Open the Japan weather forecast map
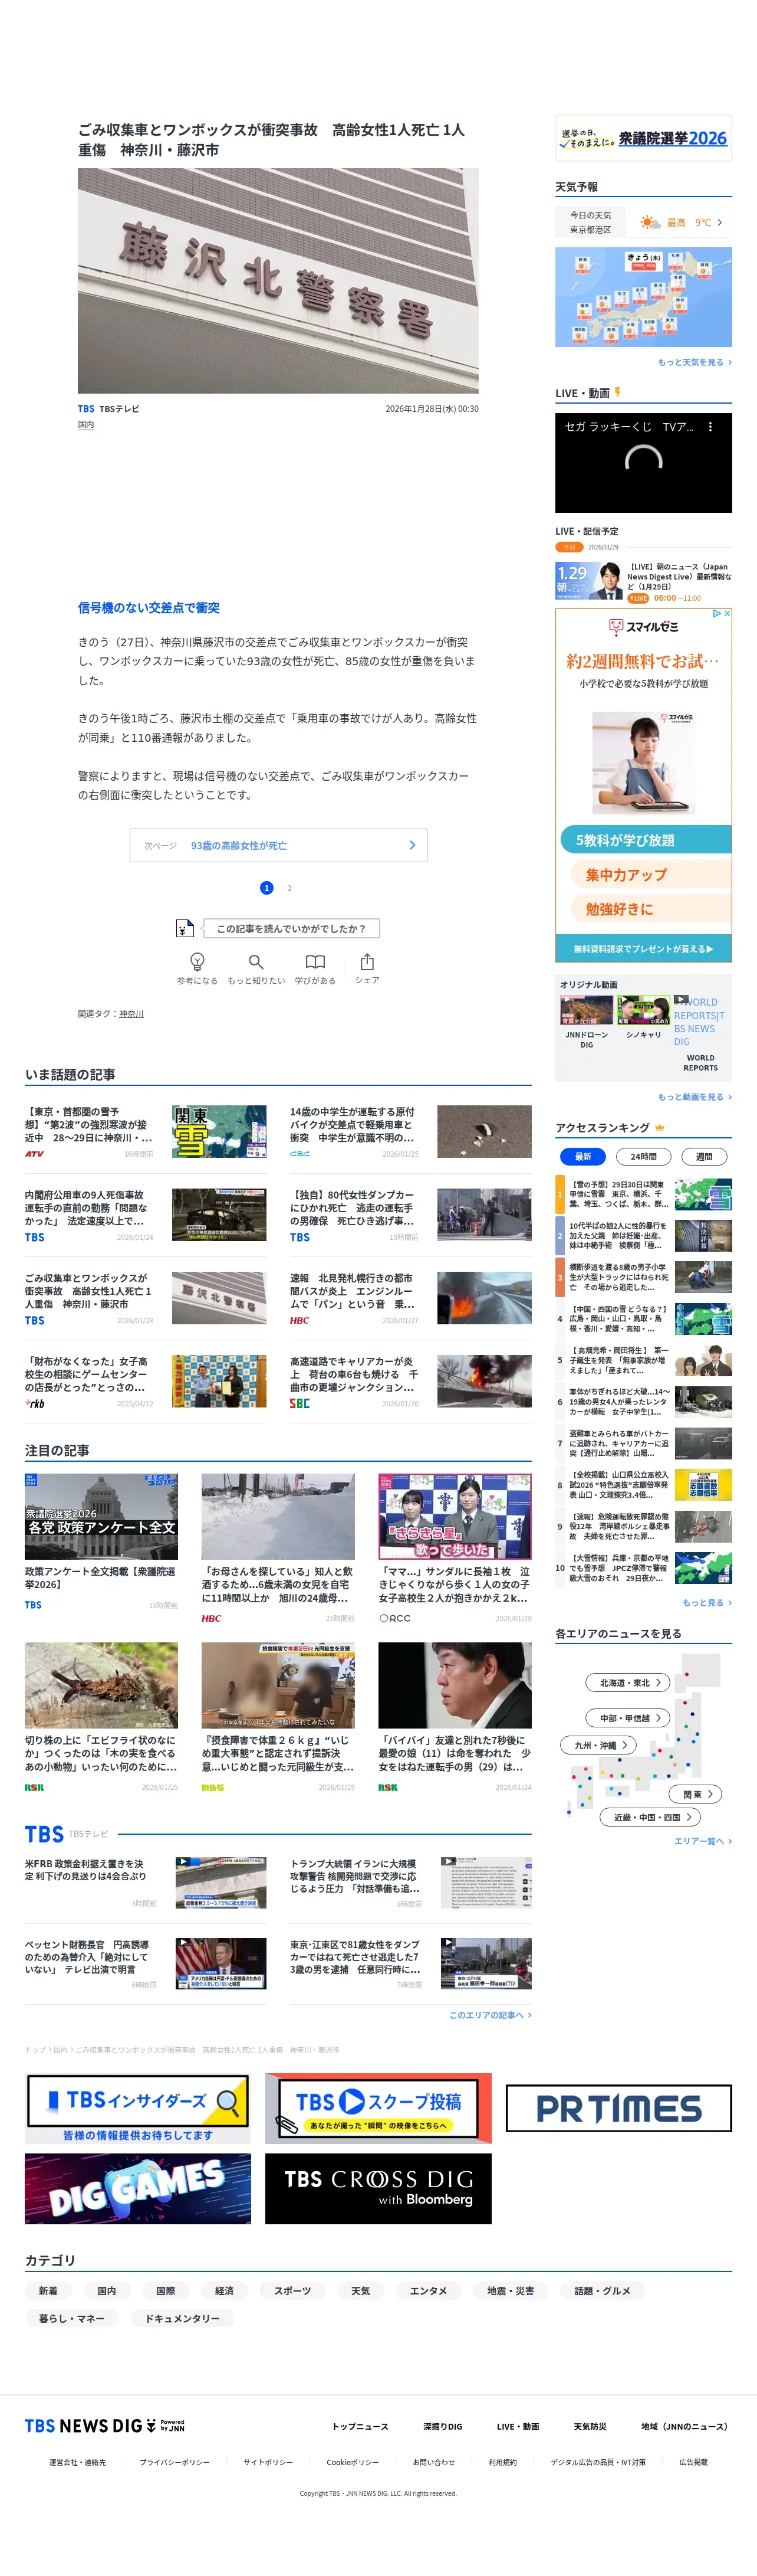Image resolution: width=757 pixels, height=2576 pixels. [643, 297]
